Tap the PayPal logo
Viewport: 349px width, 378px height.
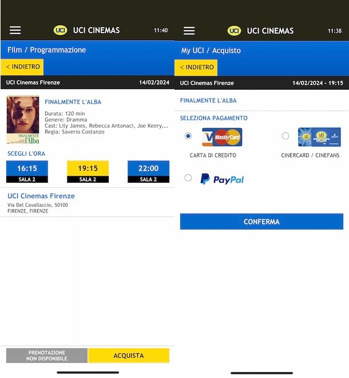point(222,179)
